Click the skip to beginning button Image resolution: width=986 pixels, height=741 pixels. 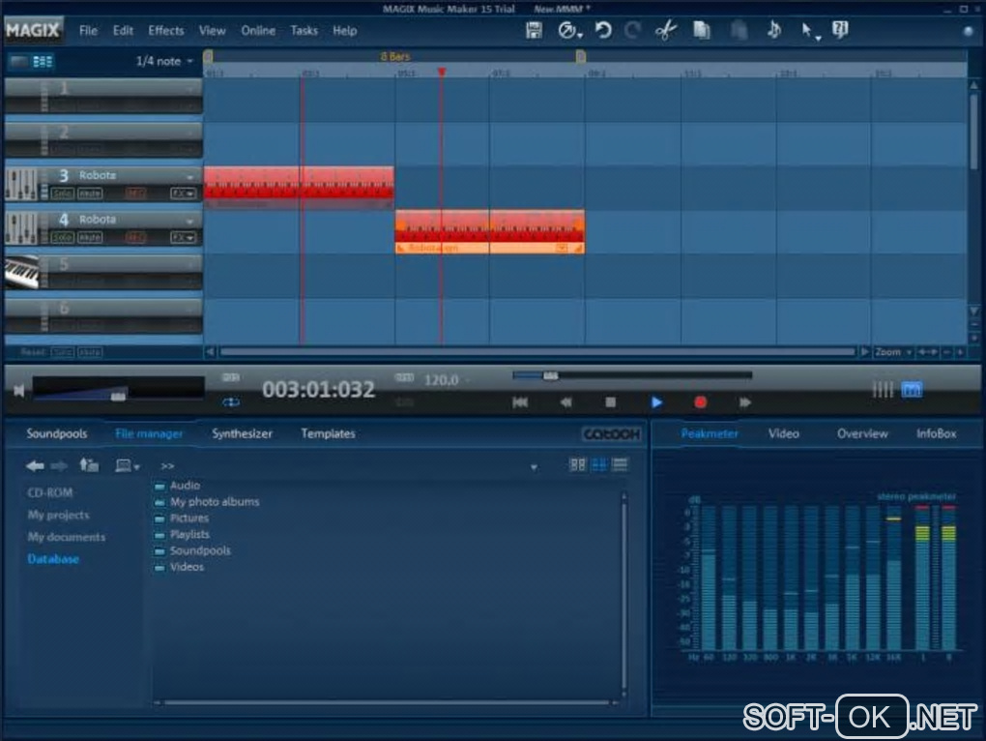pos(520,402)
